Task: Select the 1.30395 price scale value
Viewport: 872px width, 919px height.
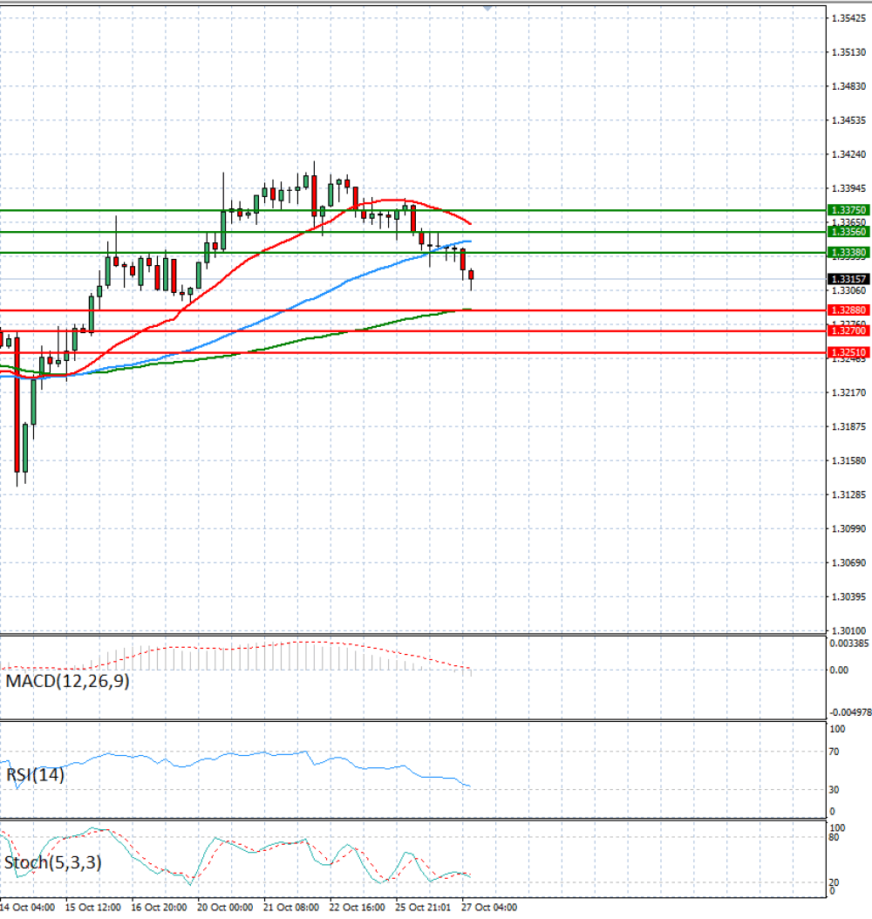Action: pyautogui.click(x=848, y=596)
